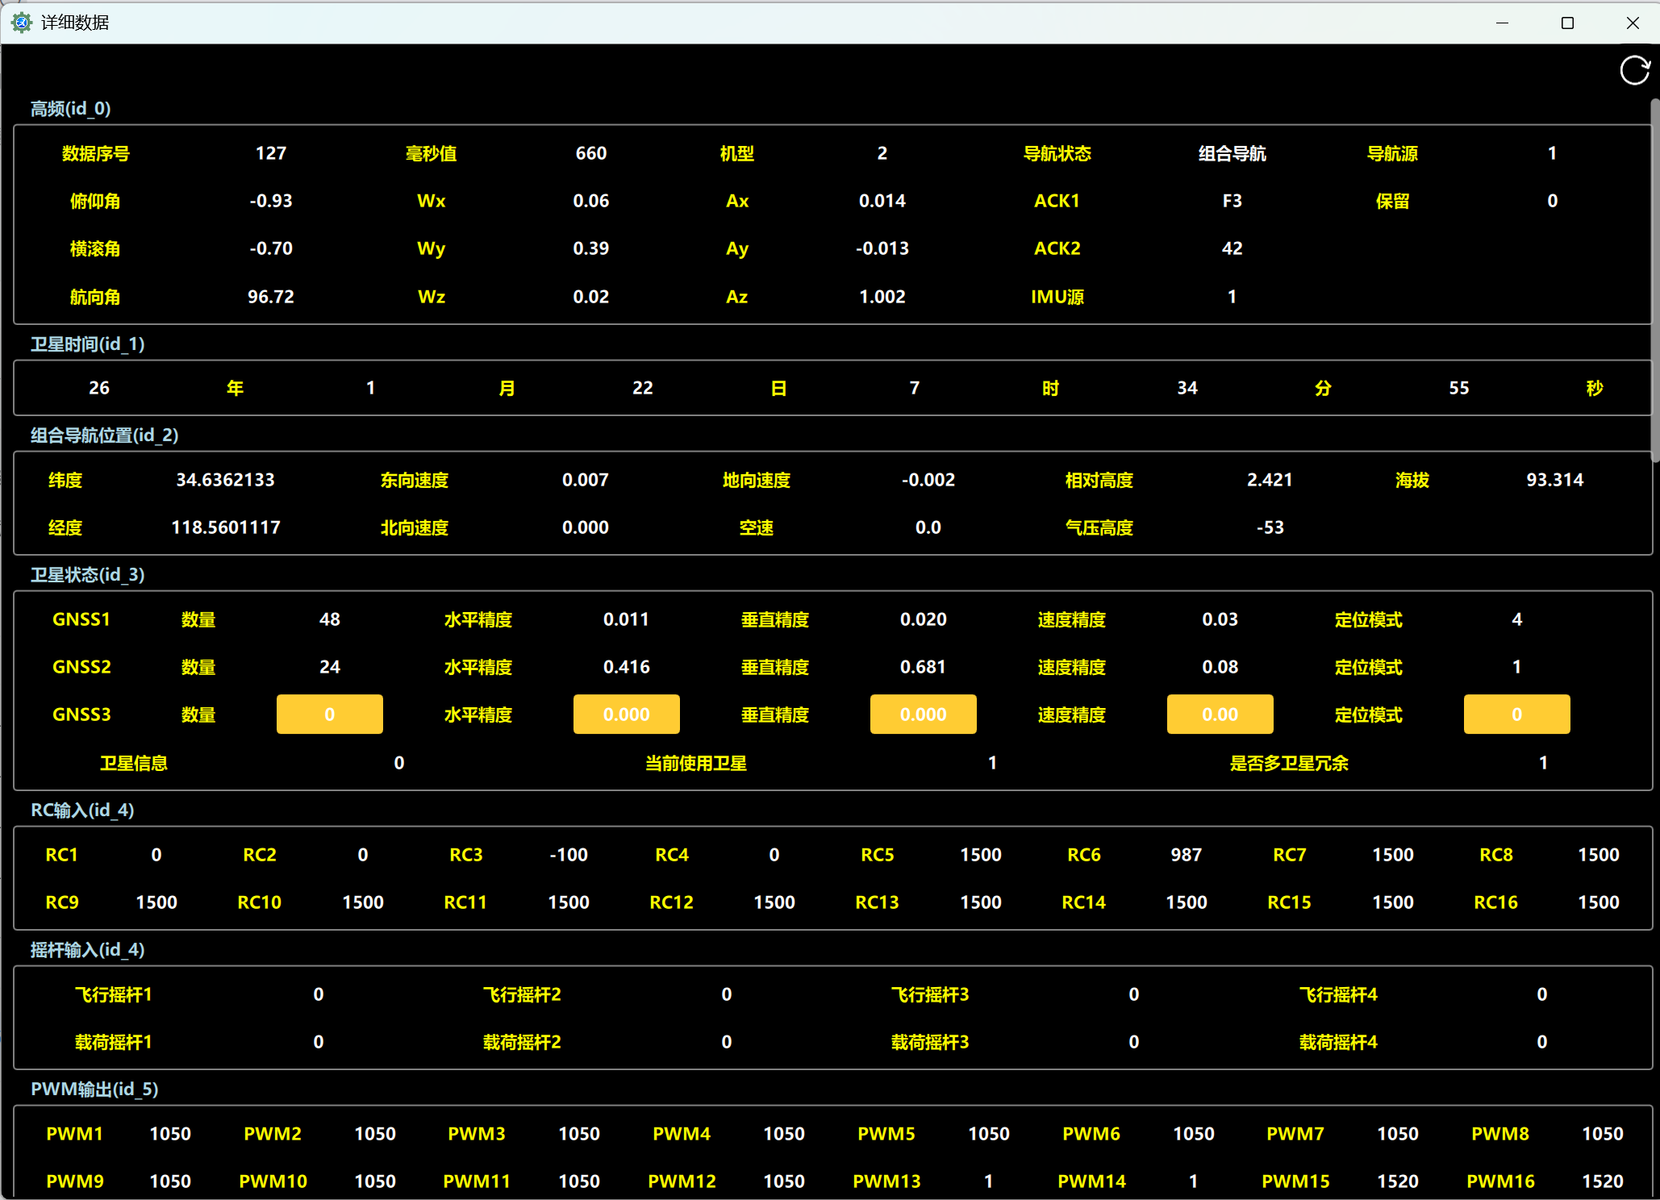Click the PWM输出(id_5) section heading
This screenshot has width=1660, height=1200.
click(94, 1090)
